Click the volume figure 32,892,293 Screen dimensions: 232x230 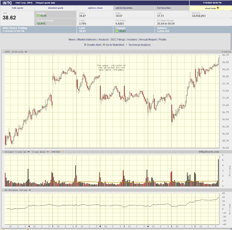199,16
